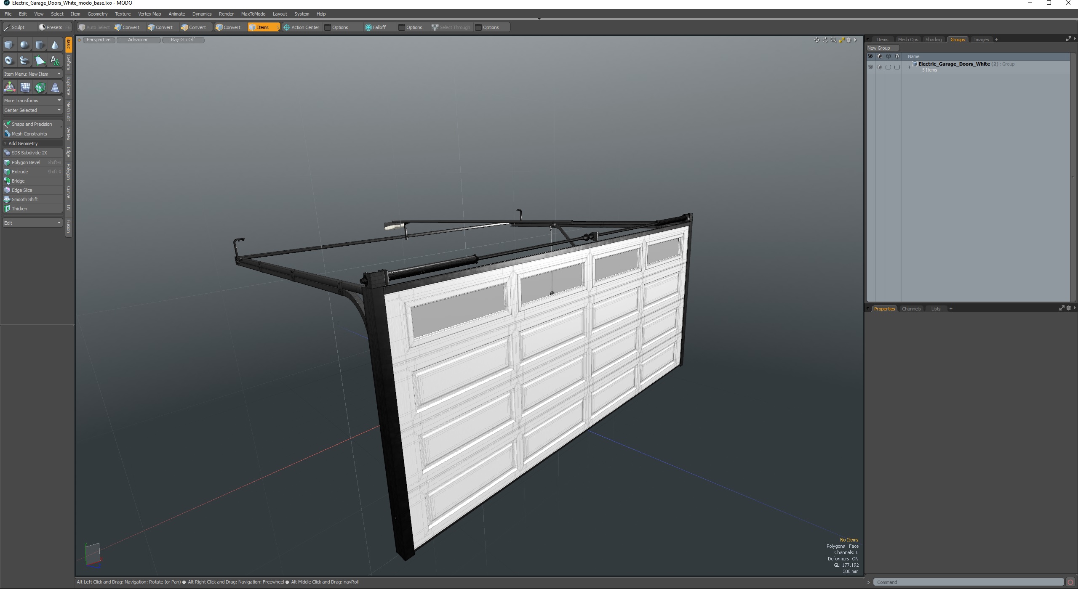1078x589 pixels.
Task: Create a sphere primitive
Action: click(x=24, y=45)
